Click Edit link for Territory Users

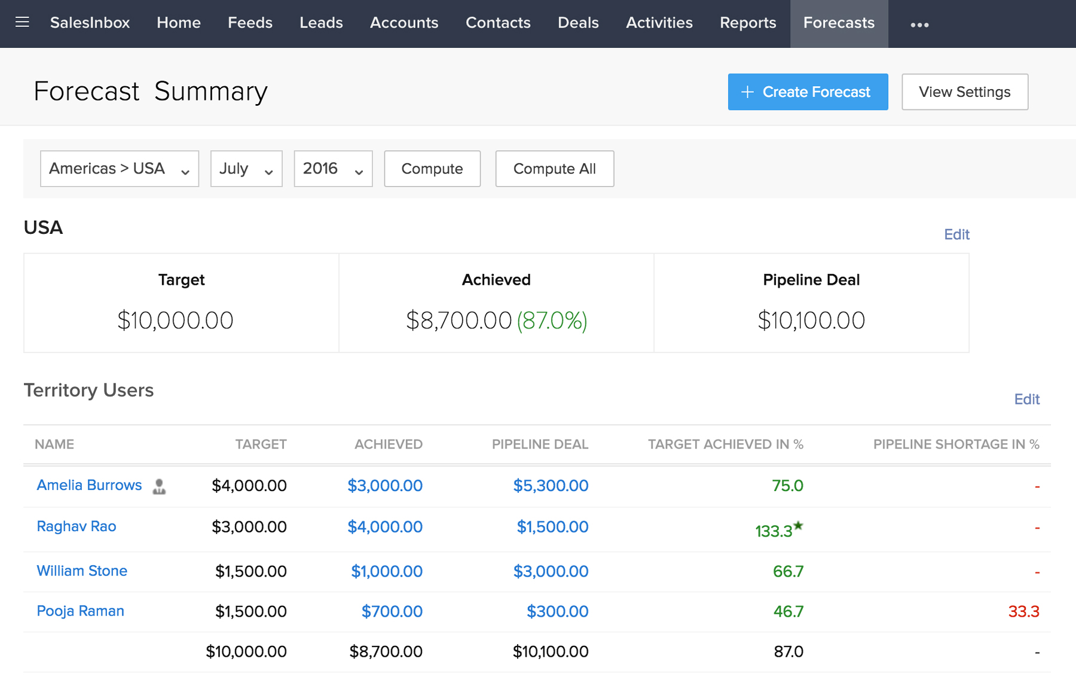click(x=1026, y=400)
